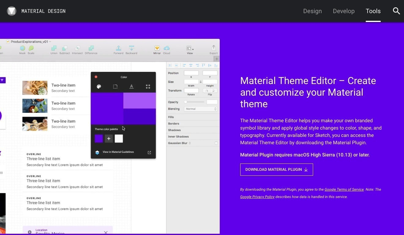Open the Google Terms of Service link

tap(344, 190)
